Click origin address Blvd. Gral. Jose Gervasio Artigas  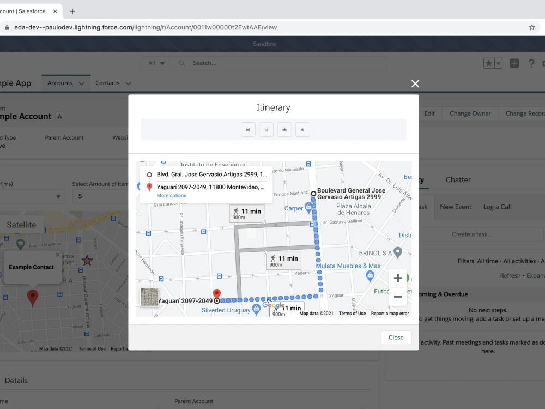pyautogui.click(x=211, y=175)
